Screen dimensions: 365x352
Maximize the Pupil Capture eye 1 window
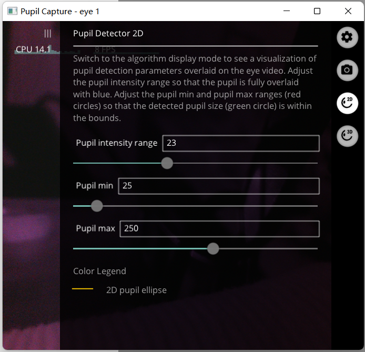tap(317, 11)
